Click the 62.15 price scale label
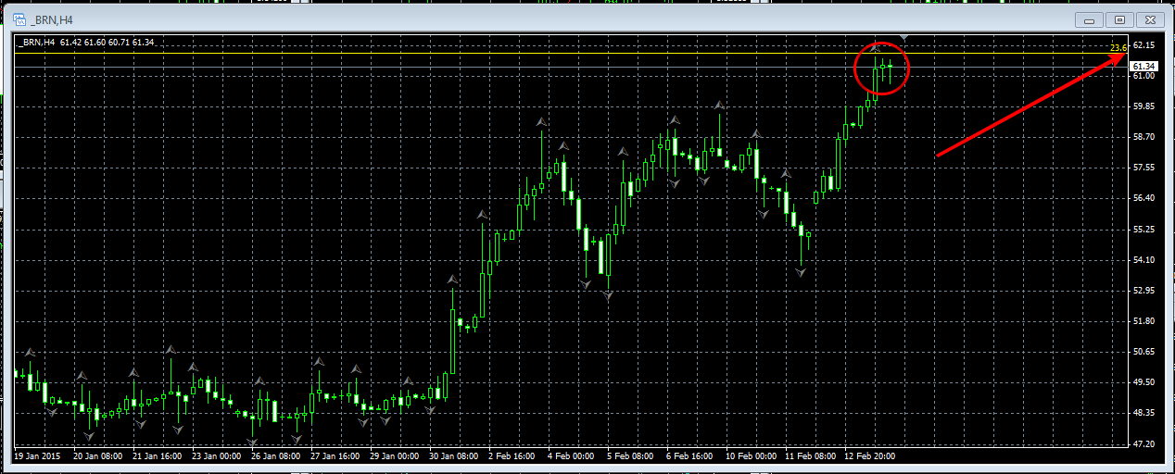The height and width of the screenshot is (474, 1175). (1143, 45)
